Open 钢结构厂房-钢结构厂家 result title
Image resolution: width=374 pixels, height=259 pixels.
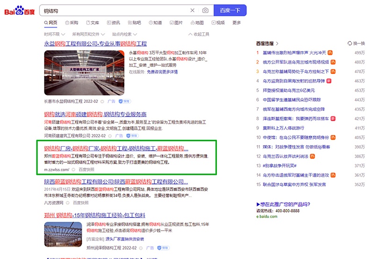116,149
